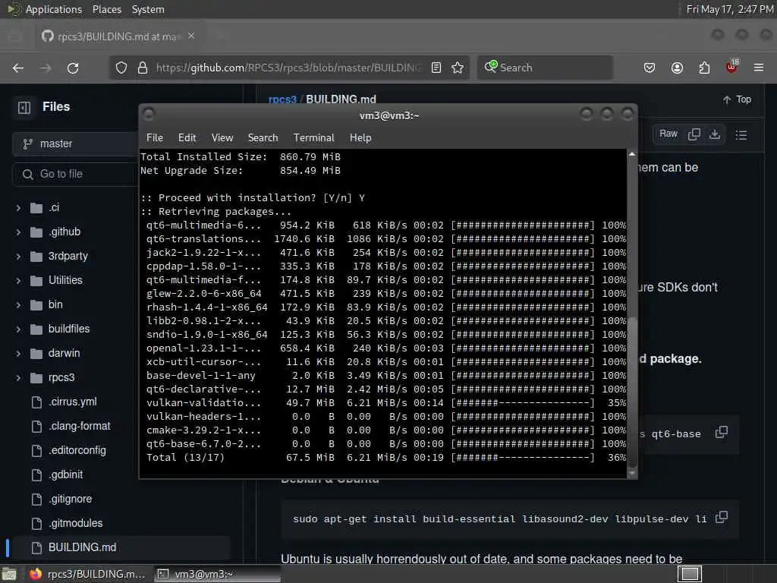Open the document outline list icon
This screenshot has width=777, height=583.
click(741, 135)
